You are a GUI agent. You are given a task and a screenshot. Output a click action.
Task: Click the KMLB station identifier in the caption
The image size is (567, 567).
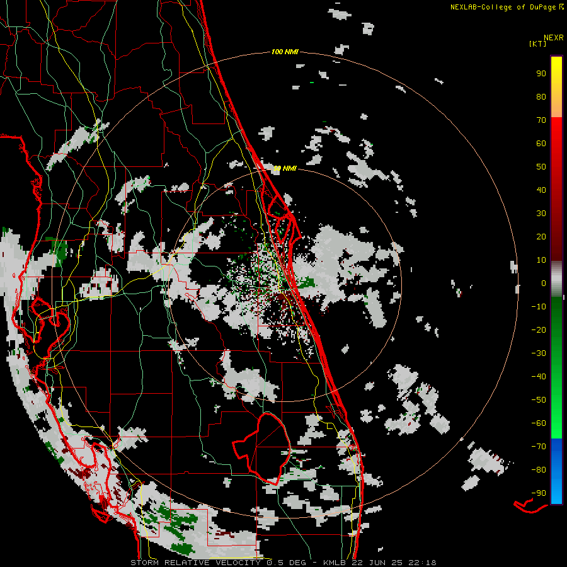click(x=335, y=563)
